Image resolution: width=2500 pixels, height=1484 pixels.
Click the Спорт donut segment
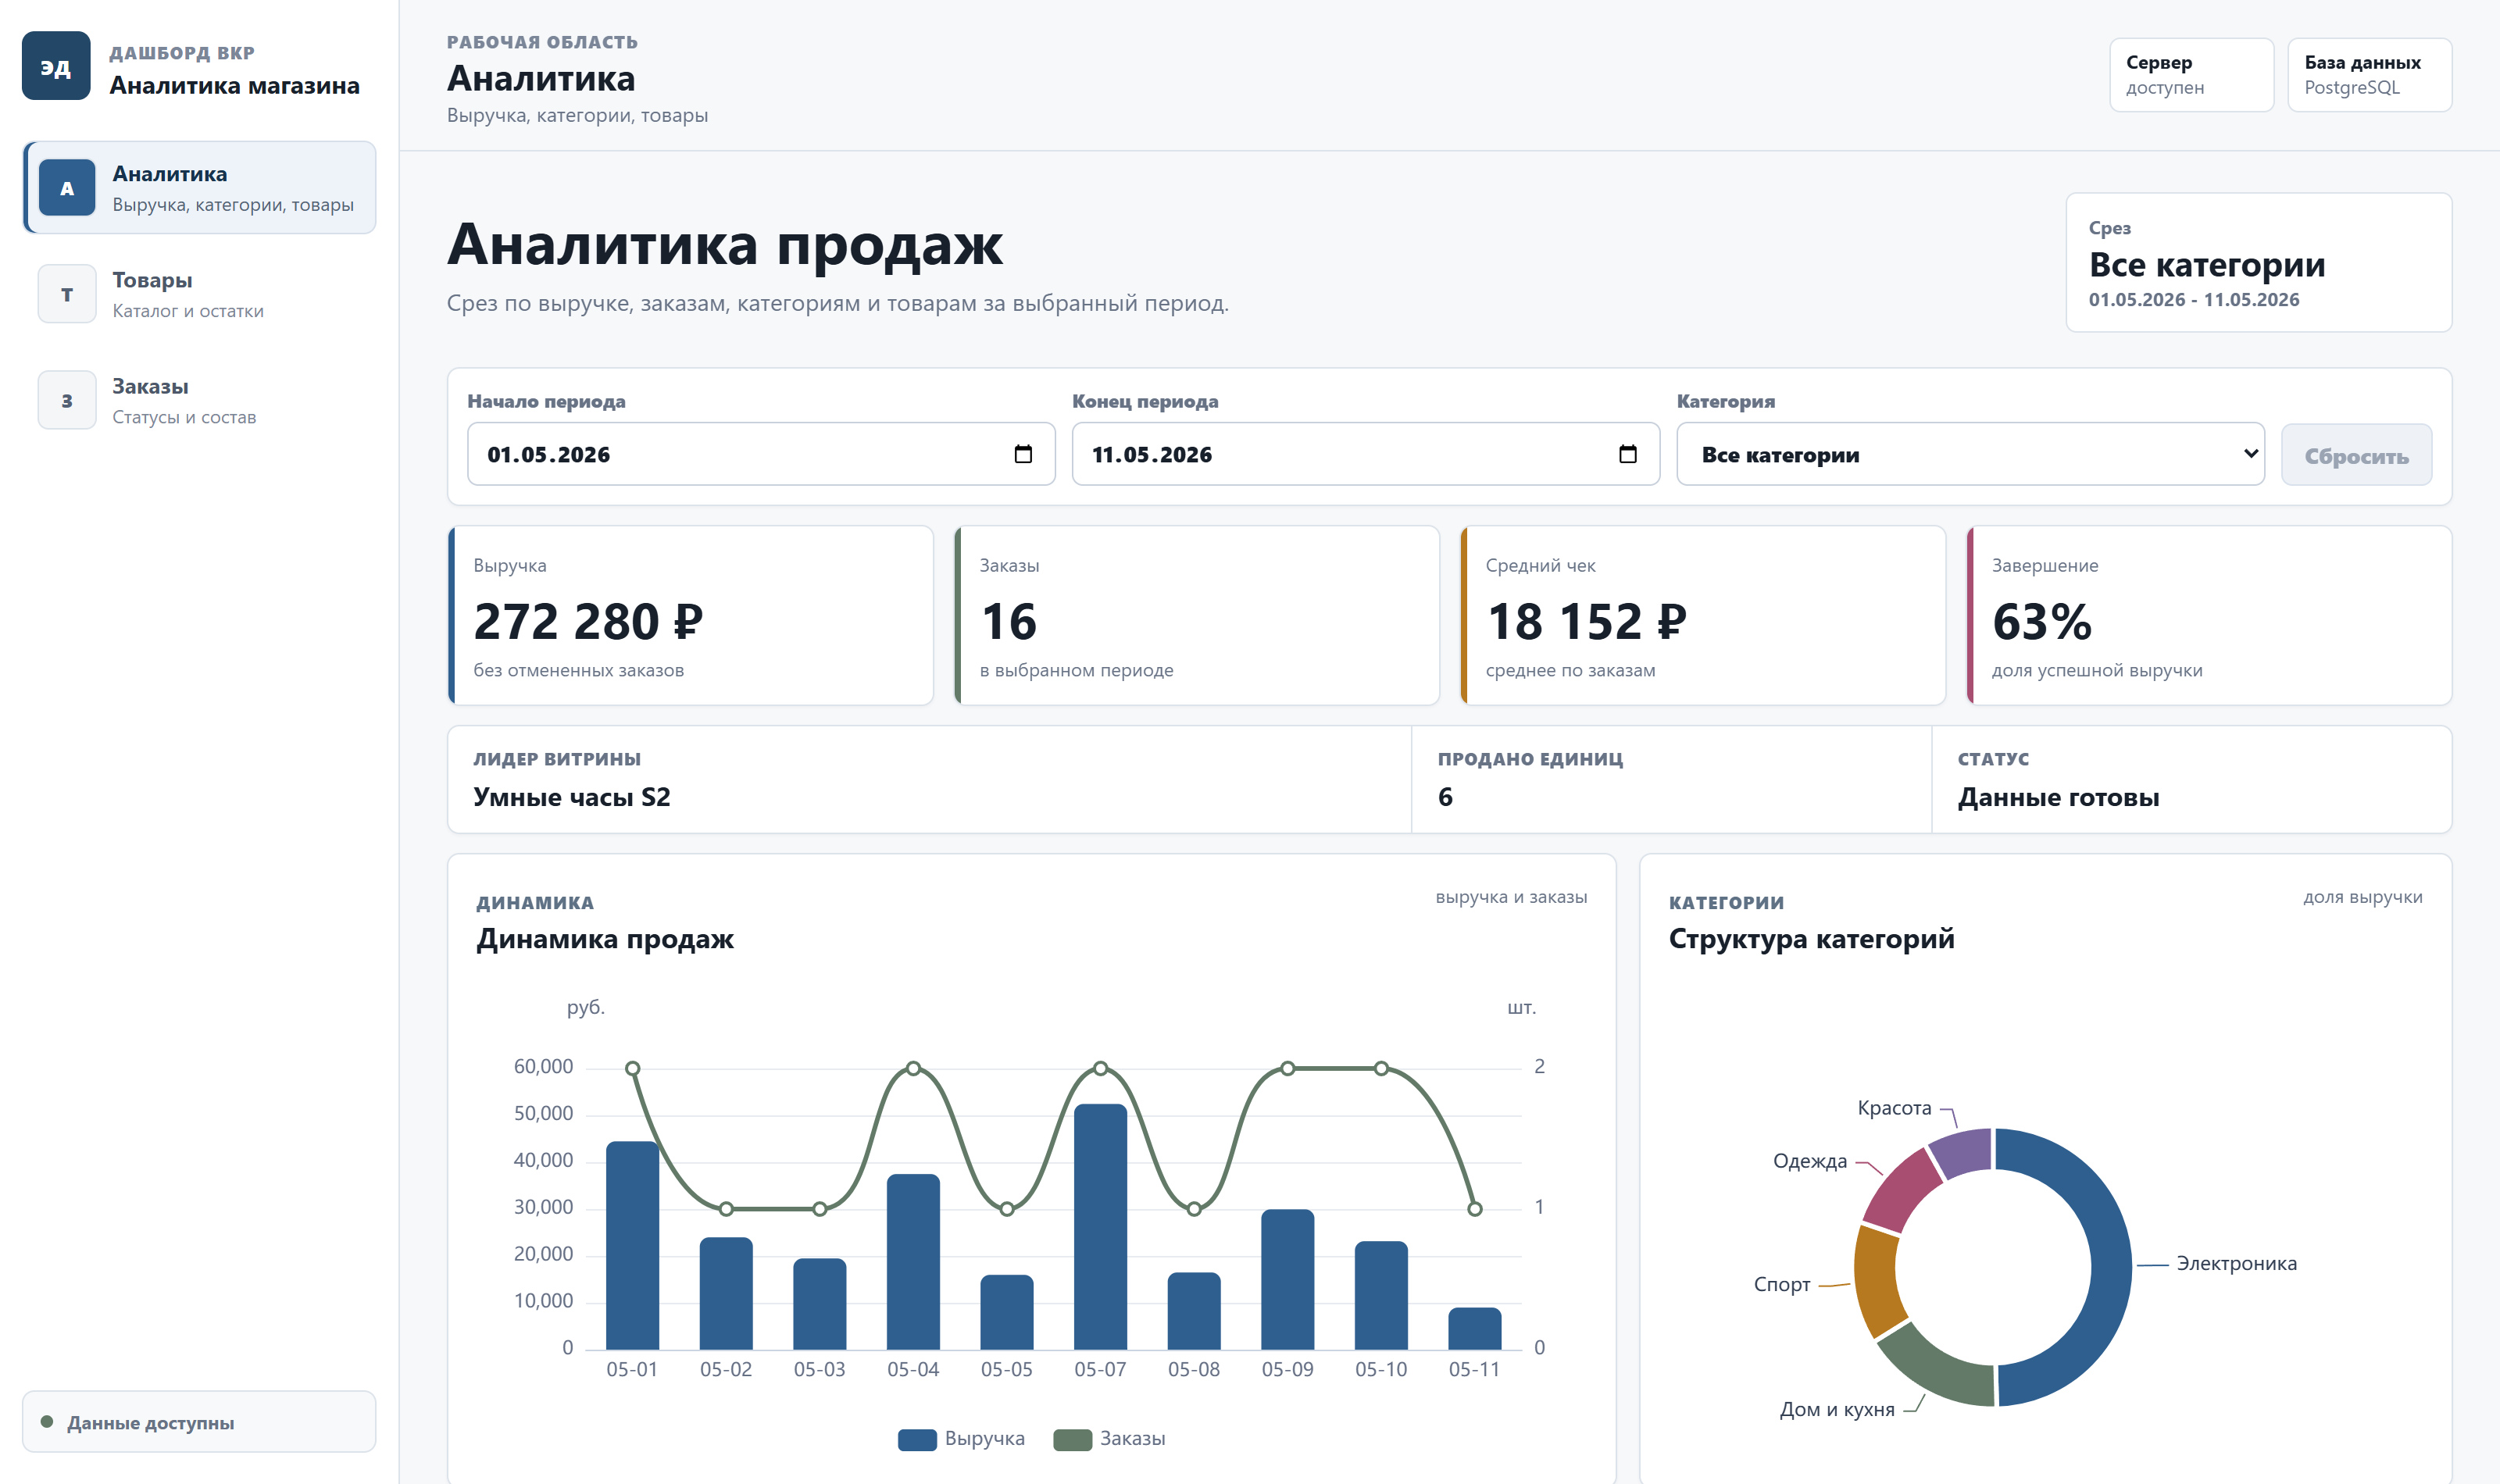[x=1877, y=1280]
